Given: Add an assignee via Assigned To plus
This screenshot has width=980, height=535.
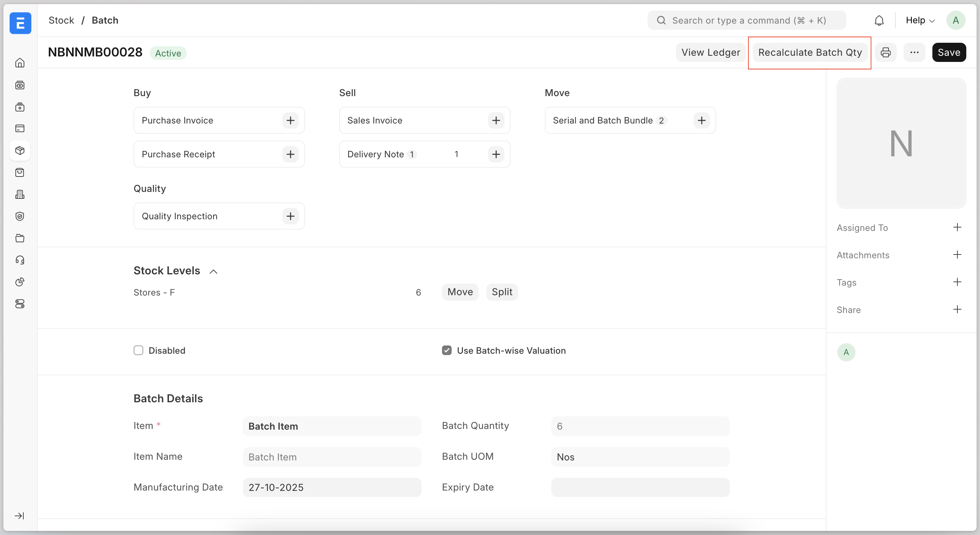Looking at the screenshot, I should [x=957, y=227].
